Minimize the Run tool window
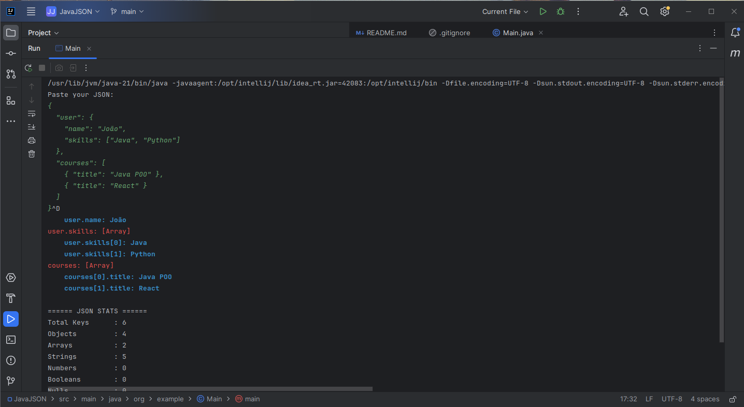 [x=713, y=48]
